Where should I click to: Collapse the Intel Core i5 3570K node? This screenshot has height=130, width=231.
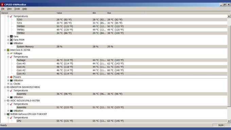point(5,50)
